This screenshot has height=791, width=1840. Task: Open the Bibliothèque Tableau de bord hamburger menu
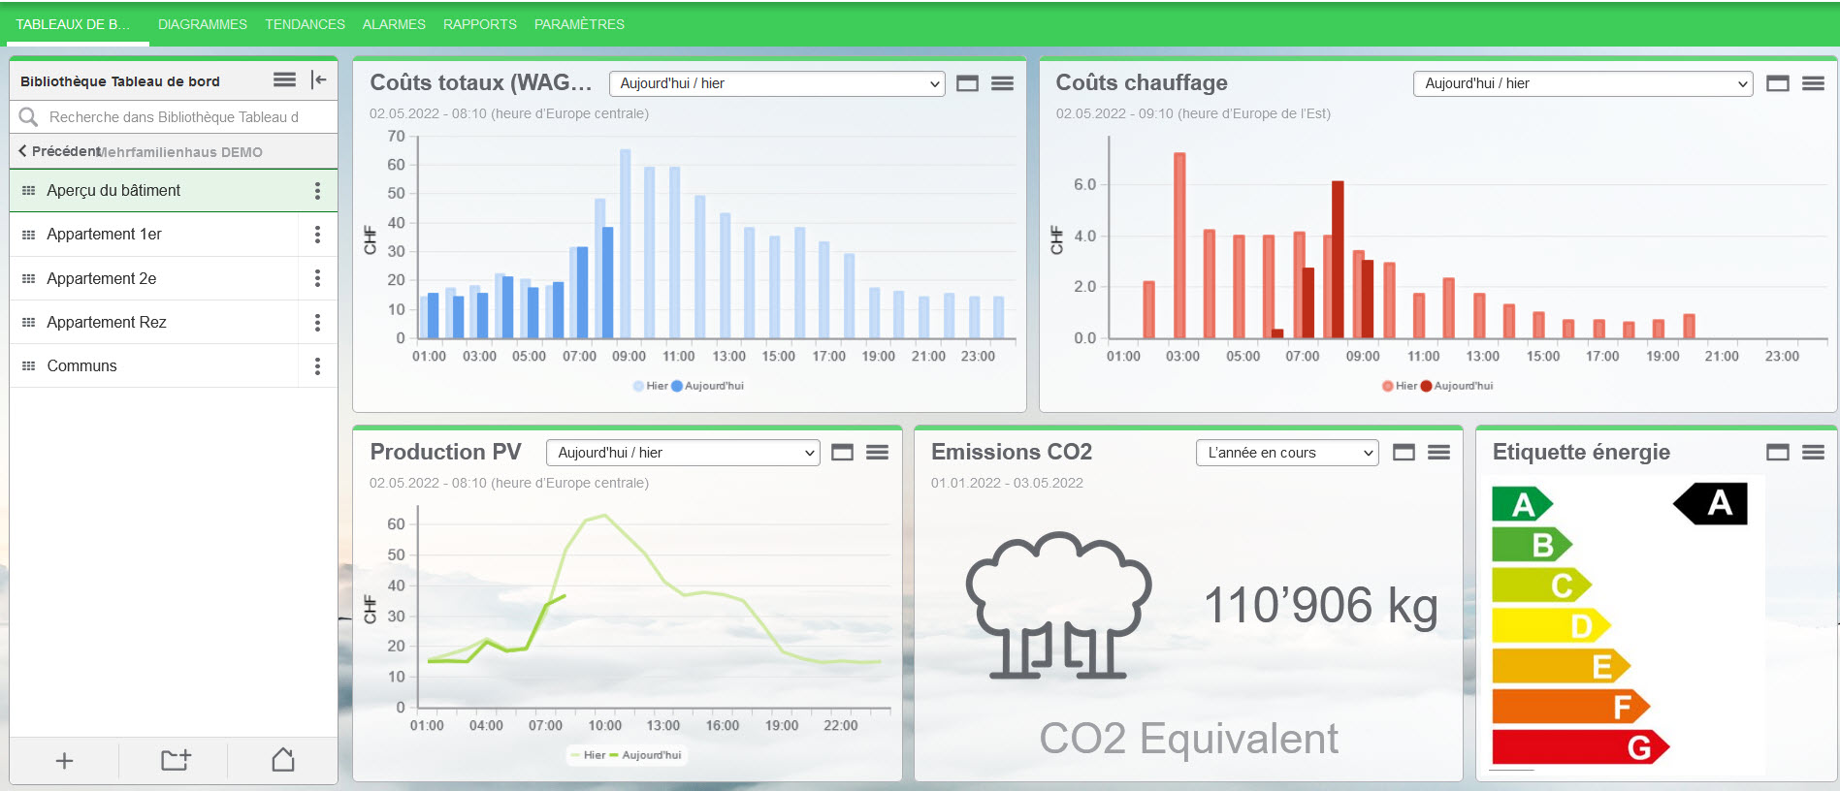pyautogui.click(x=284, y=80)
